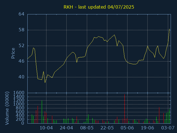Click the volume axis label 1400
The width and height of the screenshot is (177, 133).
19,97
